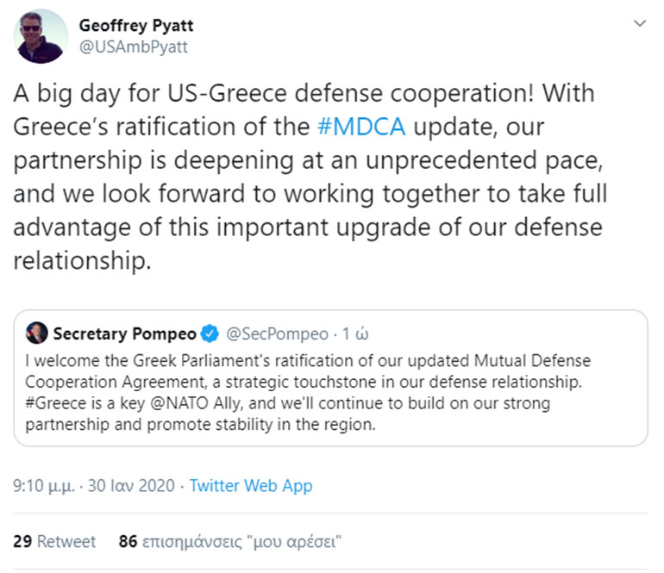Click the @USAmbPyatt handle
The height and width of the screenshot is (573, 664).
(134, 47)
